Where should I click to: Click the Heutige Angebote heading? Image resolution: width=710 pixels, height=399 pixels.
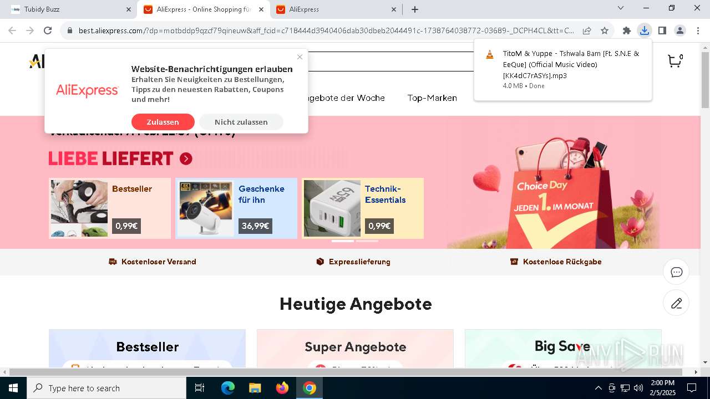356,304
